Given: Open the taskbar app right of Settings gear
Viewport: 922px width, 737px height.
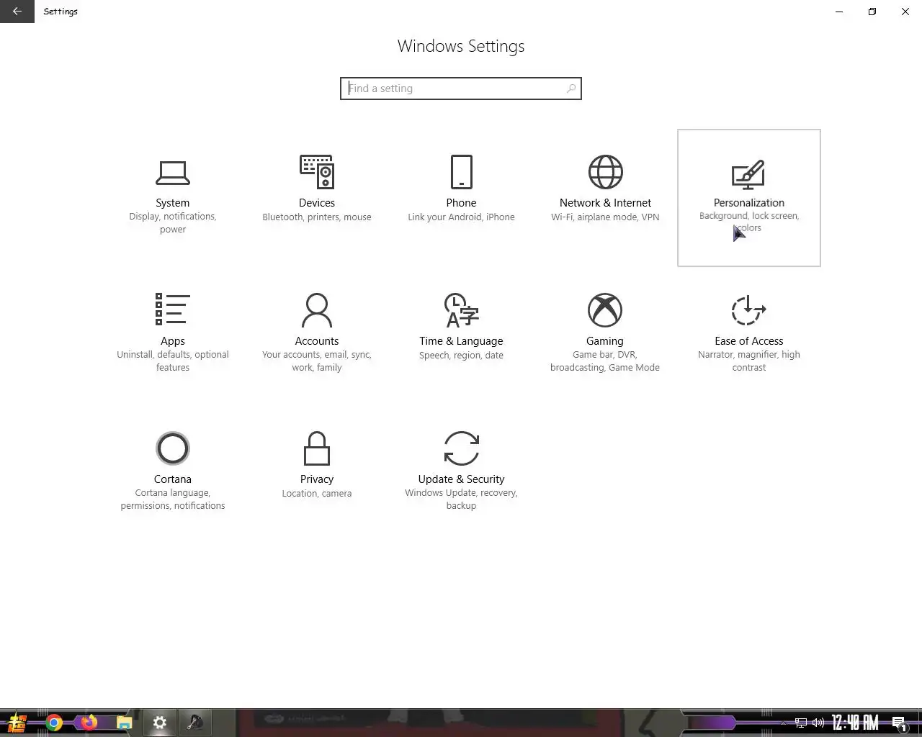Looking at the screenshot, I should coord(195,723).
